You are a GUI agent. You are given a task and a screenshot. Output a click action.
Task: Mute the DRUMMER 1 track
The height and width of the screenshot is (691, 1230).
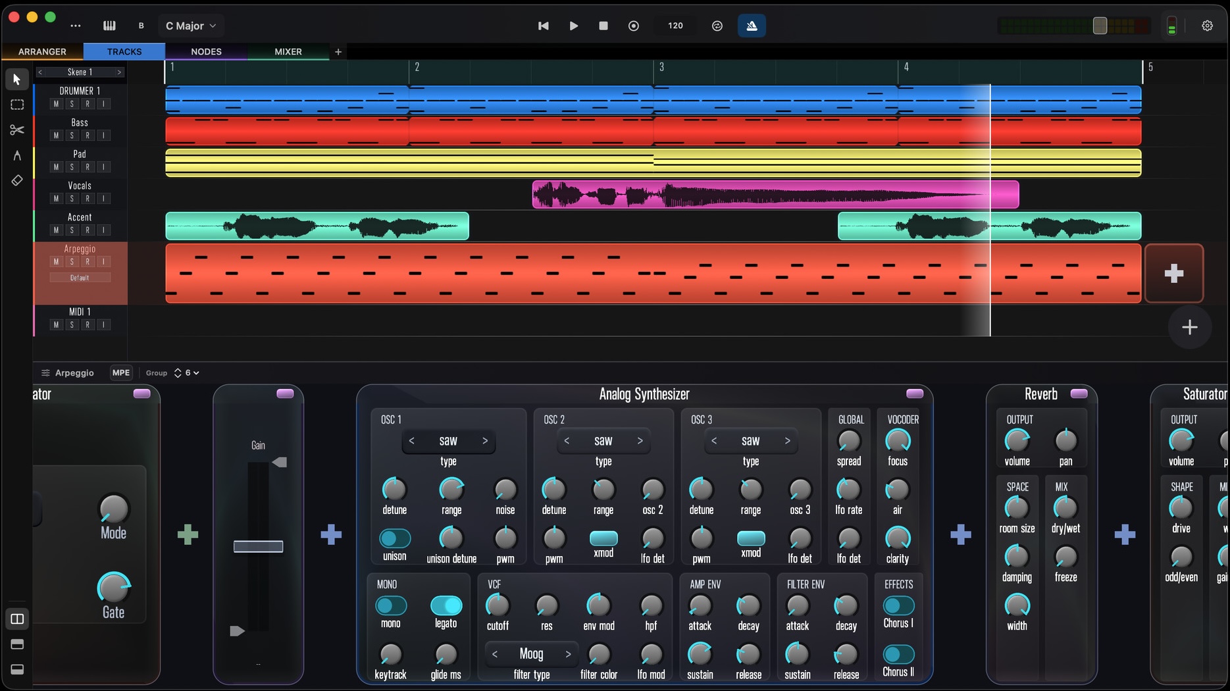(56, 104)
